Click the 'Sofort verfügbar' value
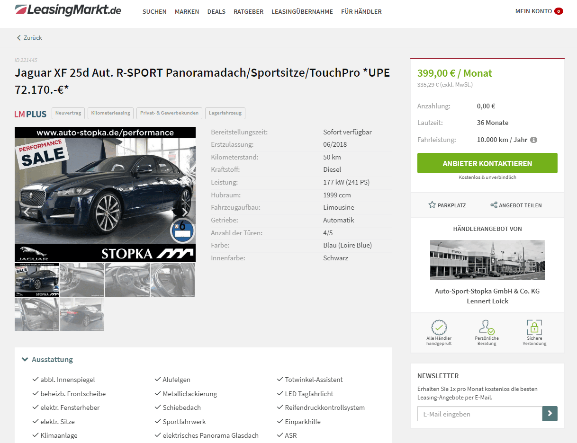The width and height of the screenshot is (577, 443). point(347,132)
